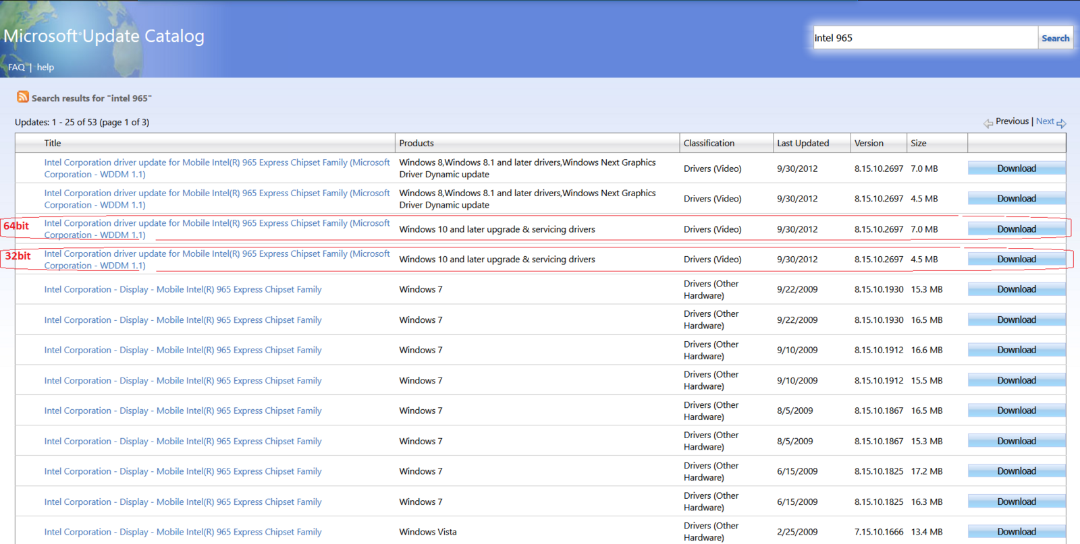Image resolution: width=1080 pixels, height=544 pixels.
Task: Open the 16.5 MB 8/5/2009 Display driver title
Action: (183, 411)
